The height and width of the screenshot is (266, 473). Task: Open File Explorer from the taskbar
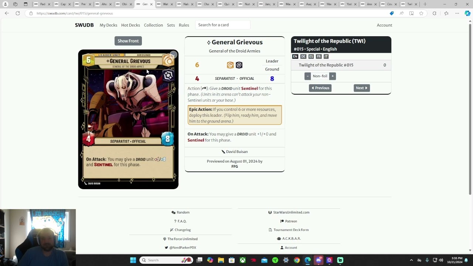point(221,260)
